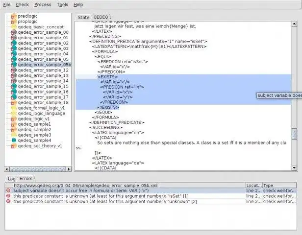The width and height of the screenshot is (302, 235).
Task: Click the qedeq_sample4 status icon
Action: [x=14, y=140]
